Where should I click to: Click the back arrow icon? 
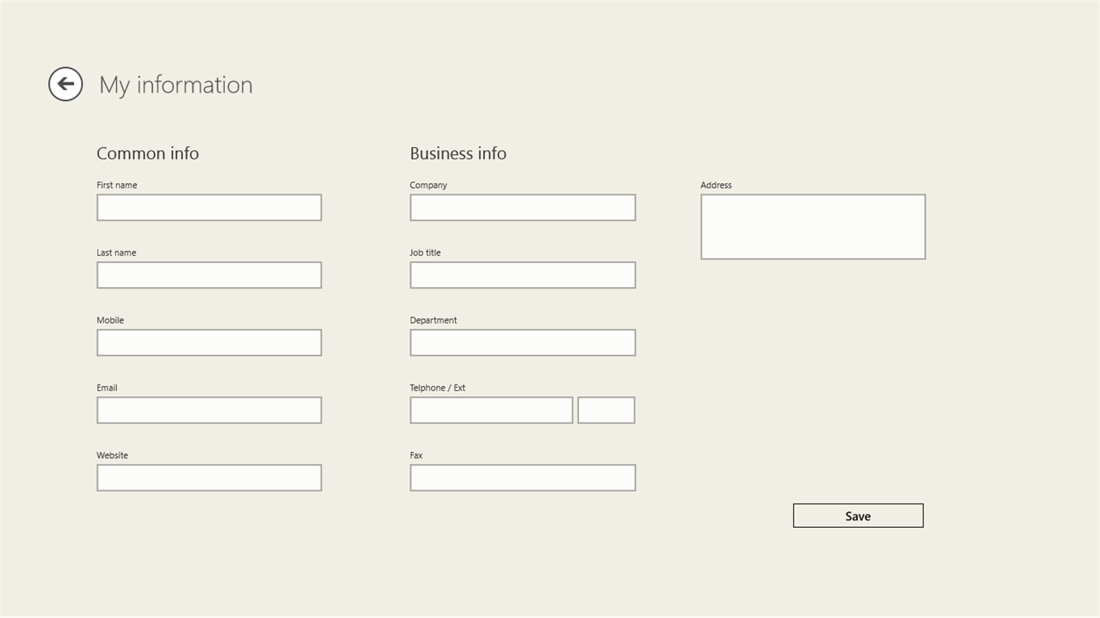click(x=66, y=84)
